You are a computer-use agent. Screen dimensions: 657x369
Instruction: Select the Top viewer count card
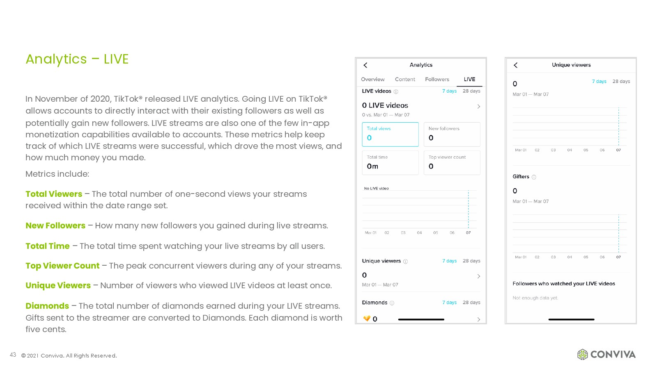coord(452,163)
